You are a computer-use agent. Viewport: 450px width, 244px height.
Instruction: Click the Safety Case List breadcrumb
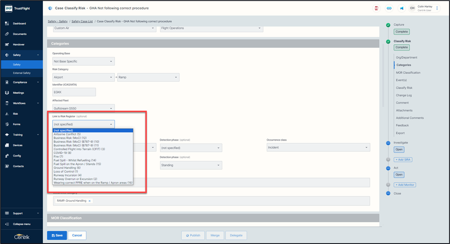82,21
